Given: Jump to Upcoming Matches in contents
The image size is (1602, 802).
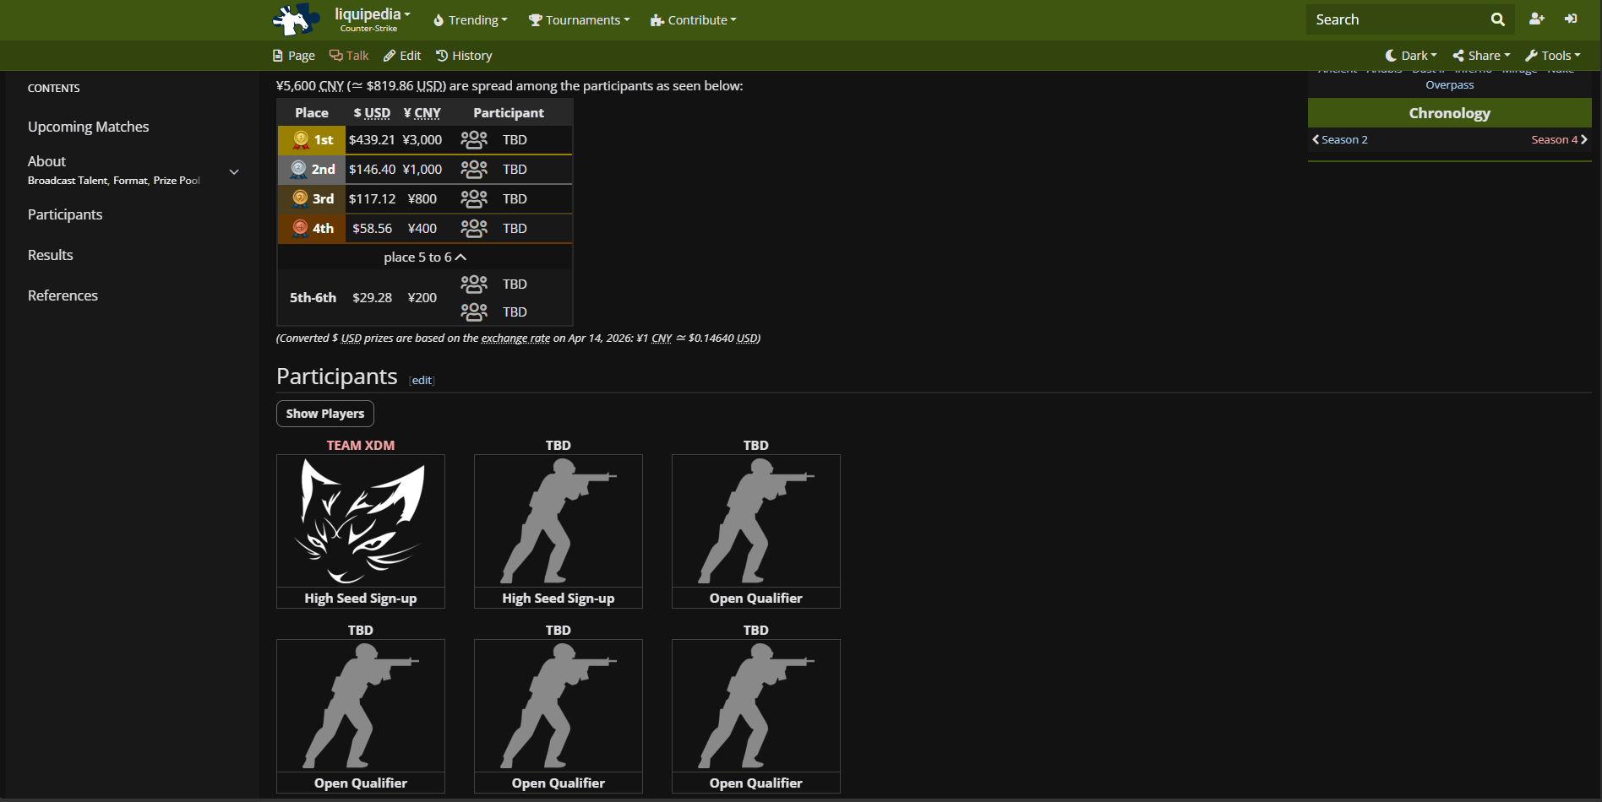Looking at the screenshot, I should point(89,127).
